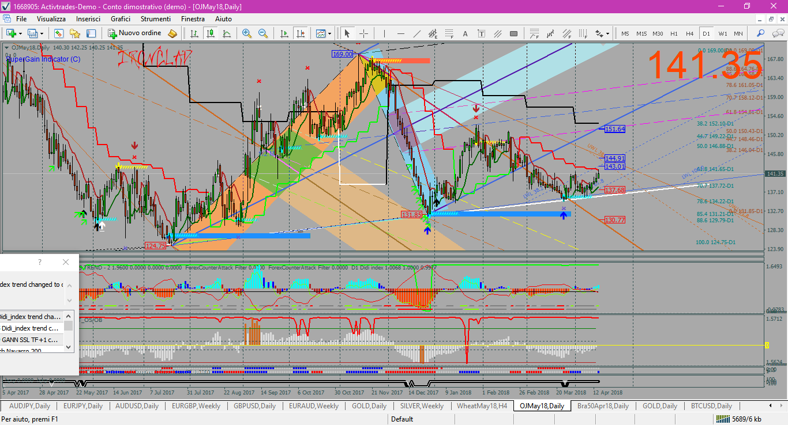Switch timeframe to W1
The width and height of the screenshot is (788, 425).
pos(723,33)
